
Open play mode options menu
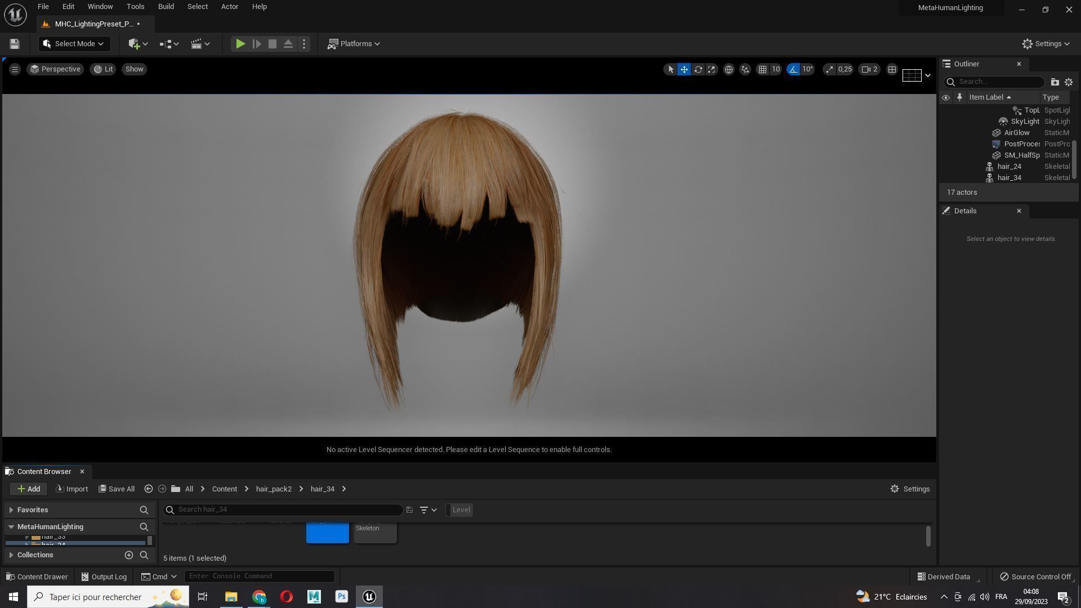tap(304, 44)
